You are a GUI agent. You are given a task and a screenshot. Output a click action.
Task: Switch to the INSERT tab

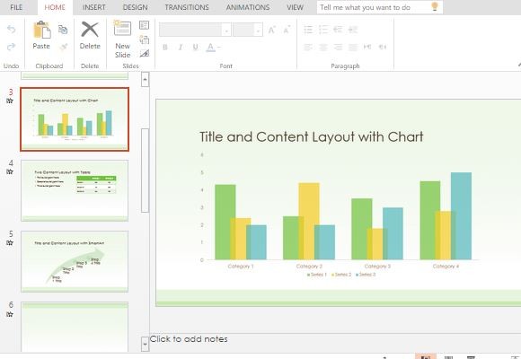[94, 7]
